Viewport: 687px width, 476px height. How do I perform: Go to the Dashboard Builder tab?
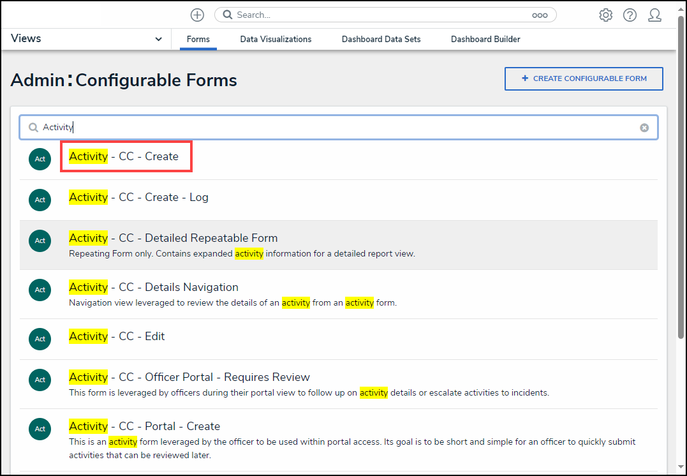(x=485, y=39)
